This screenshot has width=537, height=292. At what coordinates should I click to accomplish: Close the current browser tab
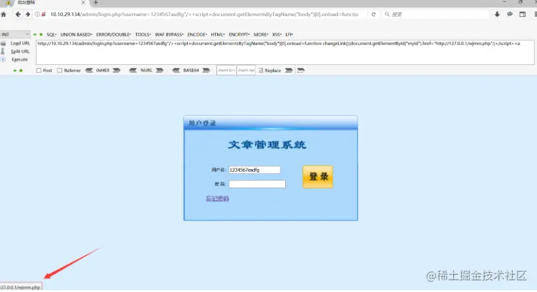[x=83, y=3]
